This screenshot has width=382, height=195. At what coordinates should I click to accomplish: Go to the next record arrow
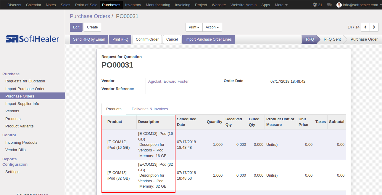click(x=374, y=27)
